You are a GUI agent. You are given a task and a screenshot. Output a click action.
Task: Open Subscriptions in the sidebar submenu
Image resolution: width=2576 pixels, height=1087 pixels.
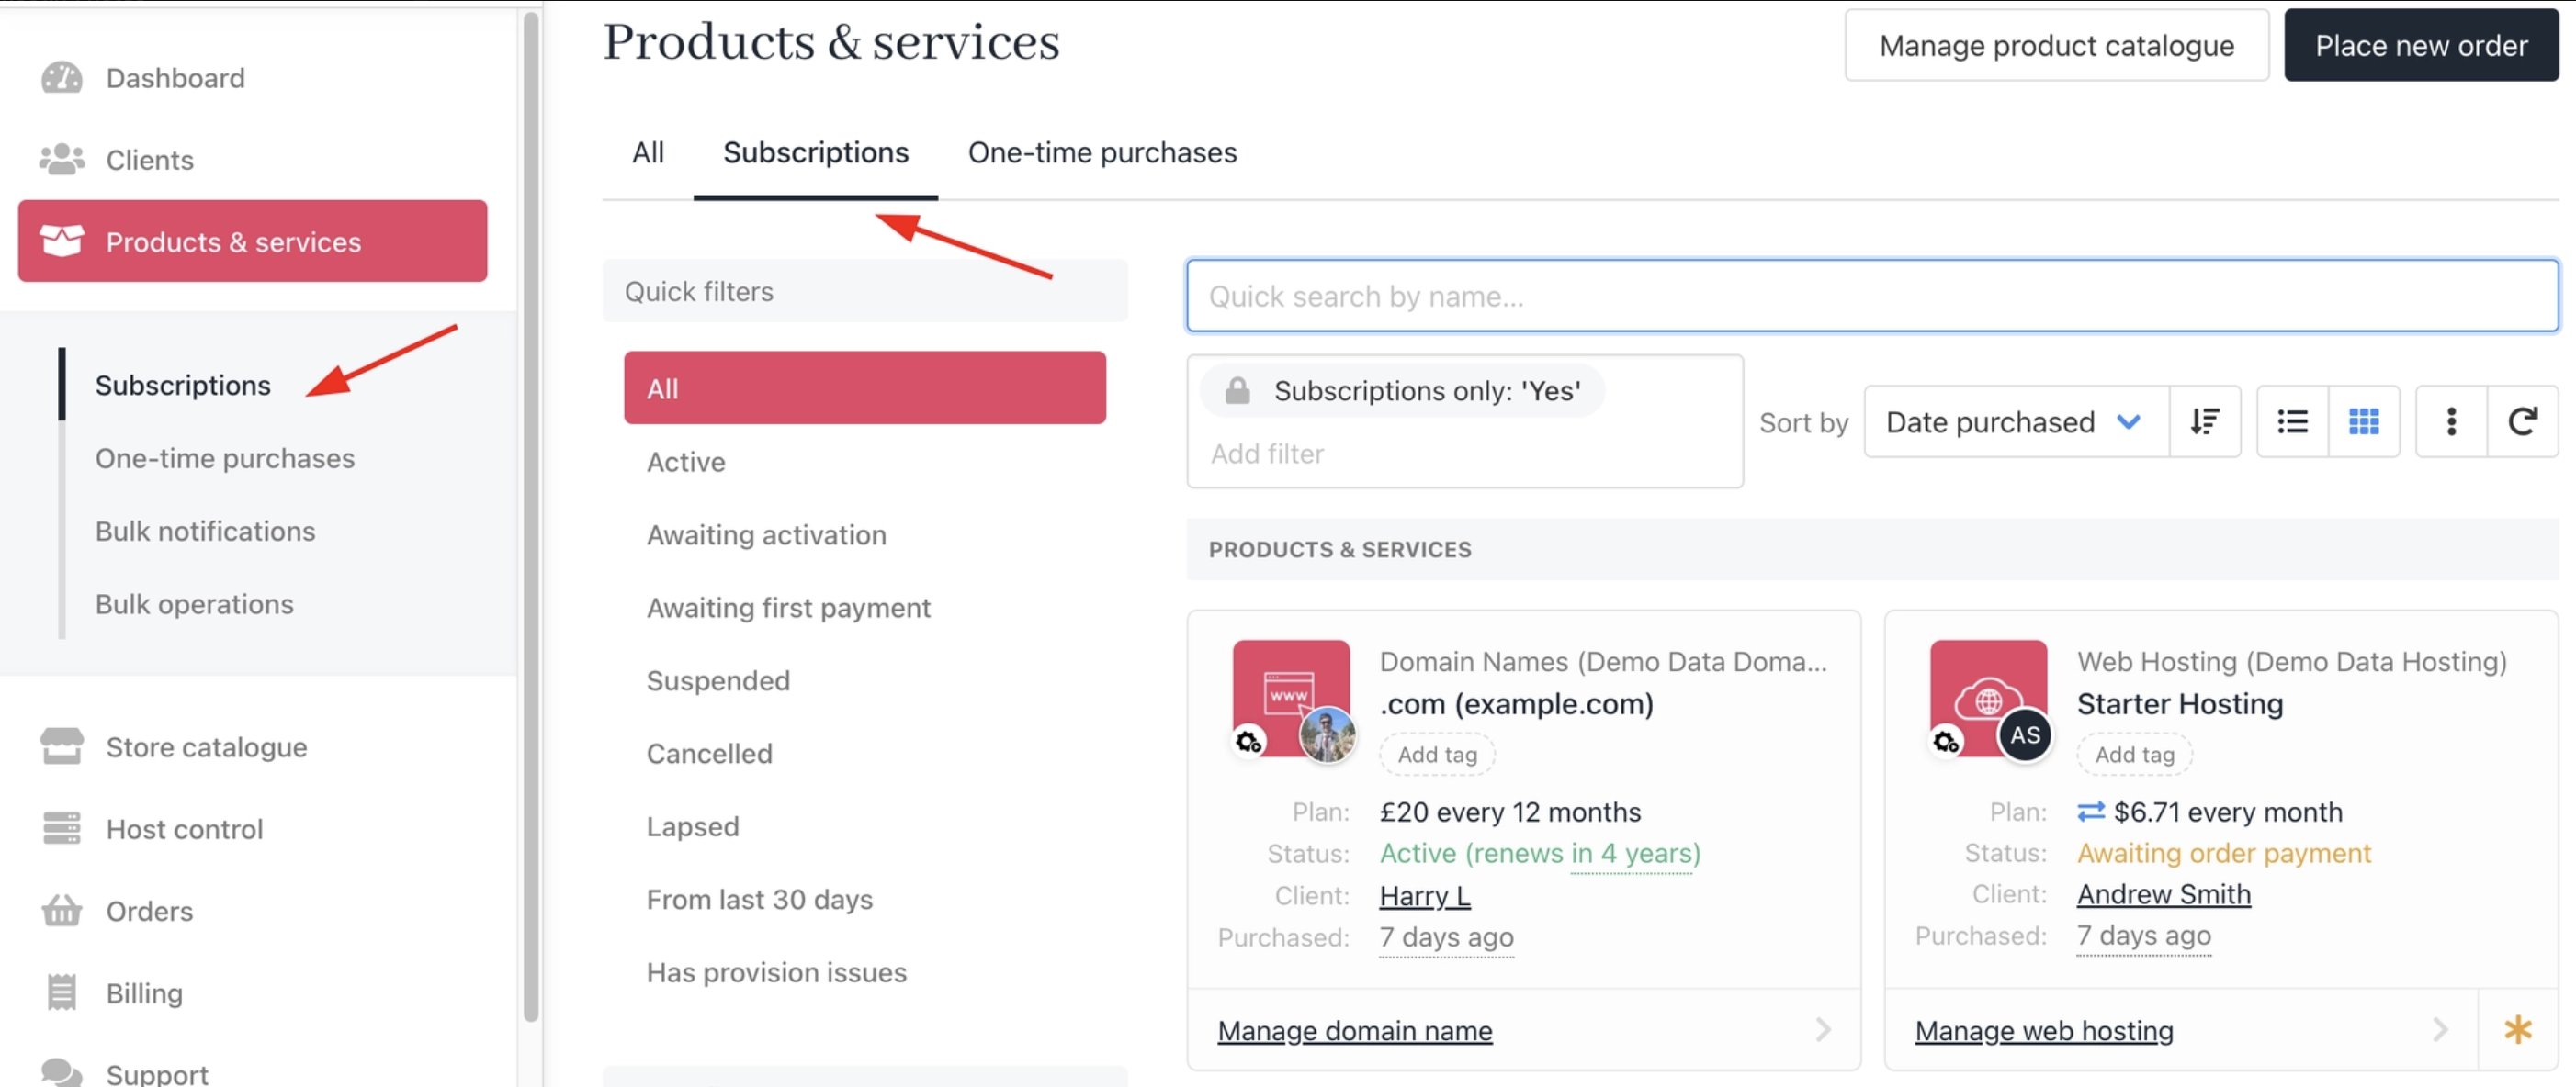point(183,385)
